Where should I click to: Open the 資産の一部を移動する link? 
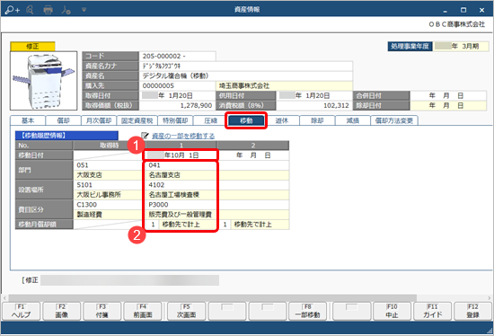click(x=183, y=136)
